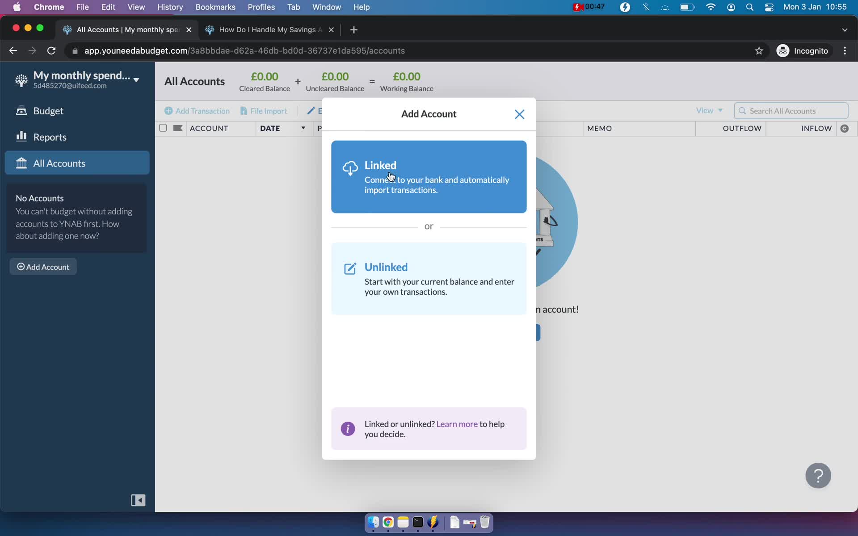Open the Apple menu

coord(17,7)
